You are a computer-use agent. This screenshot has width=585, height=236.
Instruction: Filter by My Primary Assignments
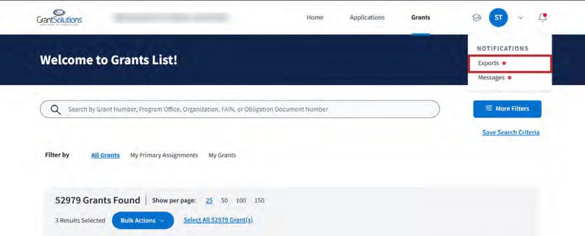pos(164,155)
